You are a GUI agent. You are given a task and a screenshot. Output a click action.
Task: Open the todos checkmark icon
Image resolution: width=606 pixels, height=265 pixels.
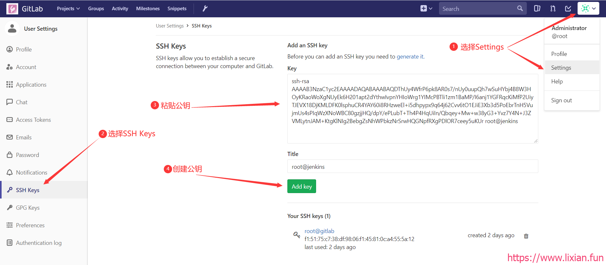click(568, 9)
